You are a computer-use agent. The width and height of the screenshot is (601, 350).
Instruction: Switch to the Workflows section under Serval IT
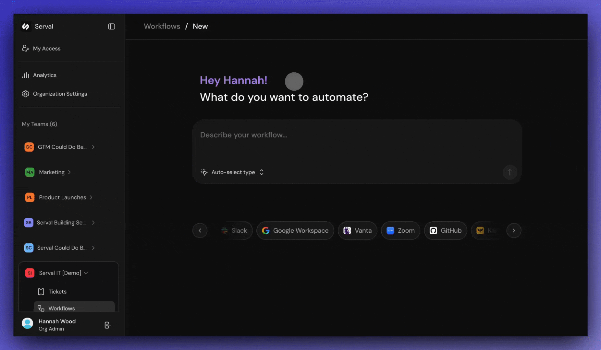[62, 308]
